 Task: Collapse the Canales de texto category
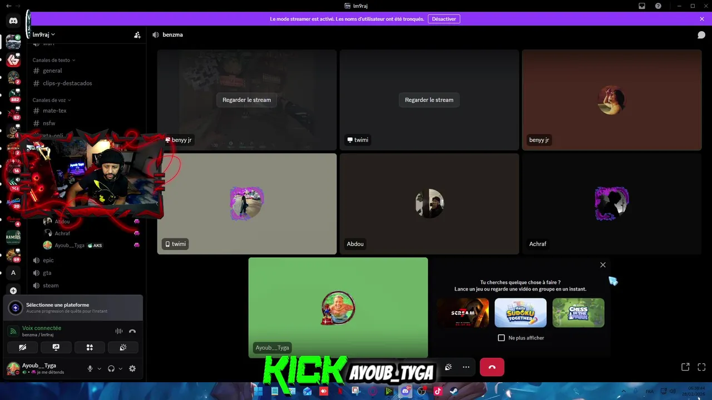pos(53,60)
